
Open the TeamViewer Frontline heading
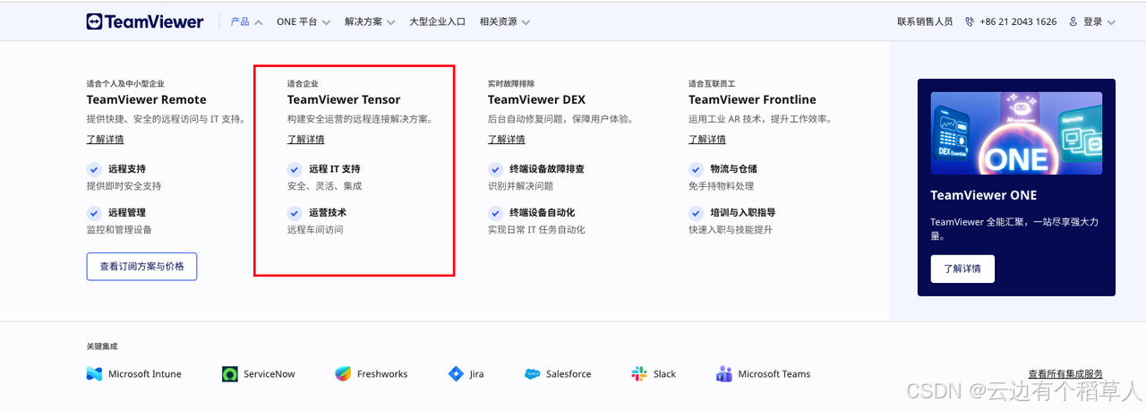(752, 99)
